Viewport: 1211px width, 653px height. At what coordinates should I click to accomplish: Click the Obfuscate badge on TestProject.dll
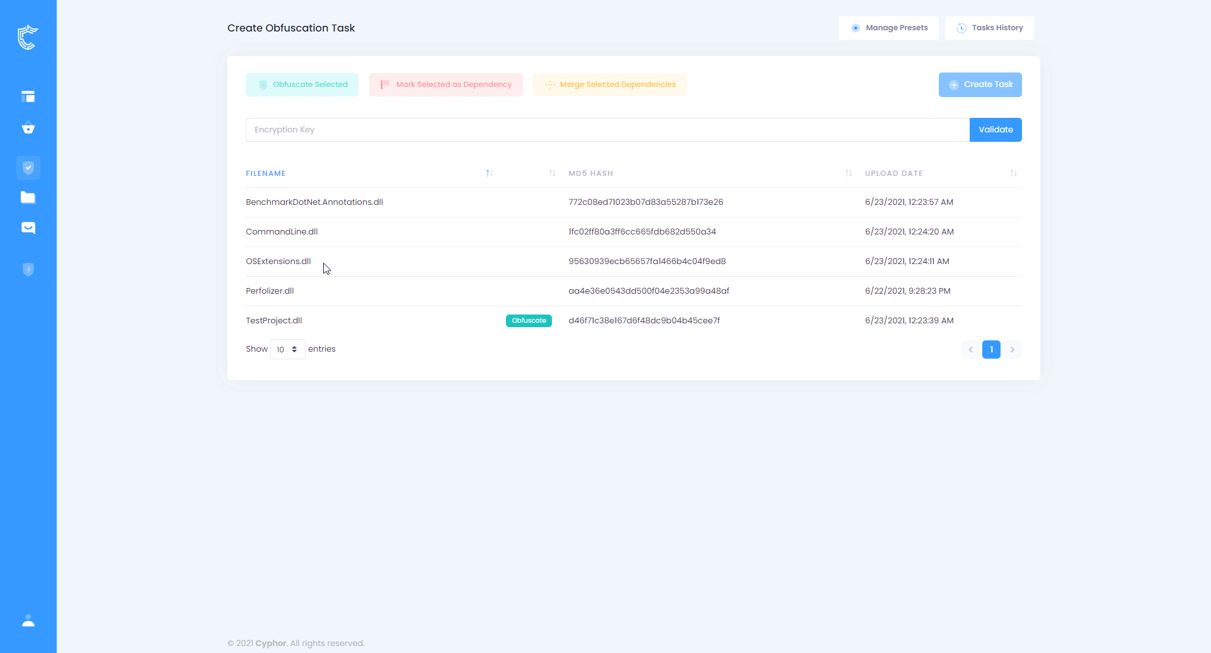click(x=529, y=321)
